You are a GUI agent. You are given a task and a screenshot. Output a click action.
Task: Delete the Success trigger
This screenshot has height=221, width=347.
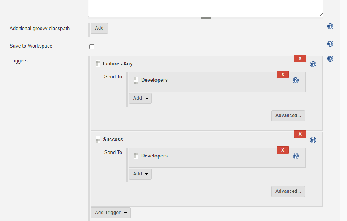[300, 134]
